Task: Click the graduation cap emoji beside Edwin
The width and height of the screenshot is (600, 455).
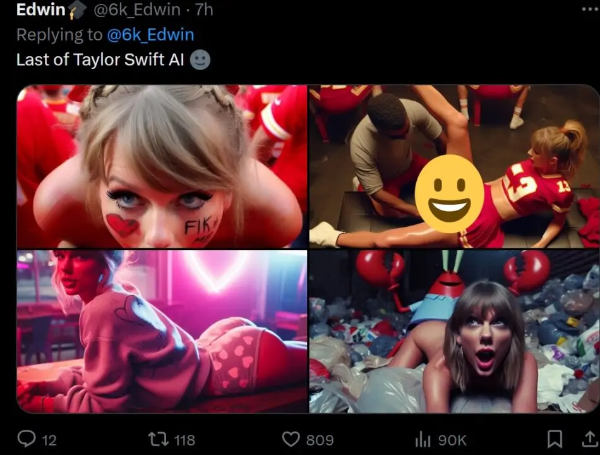Action: [x=77, y=10]
